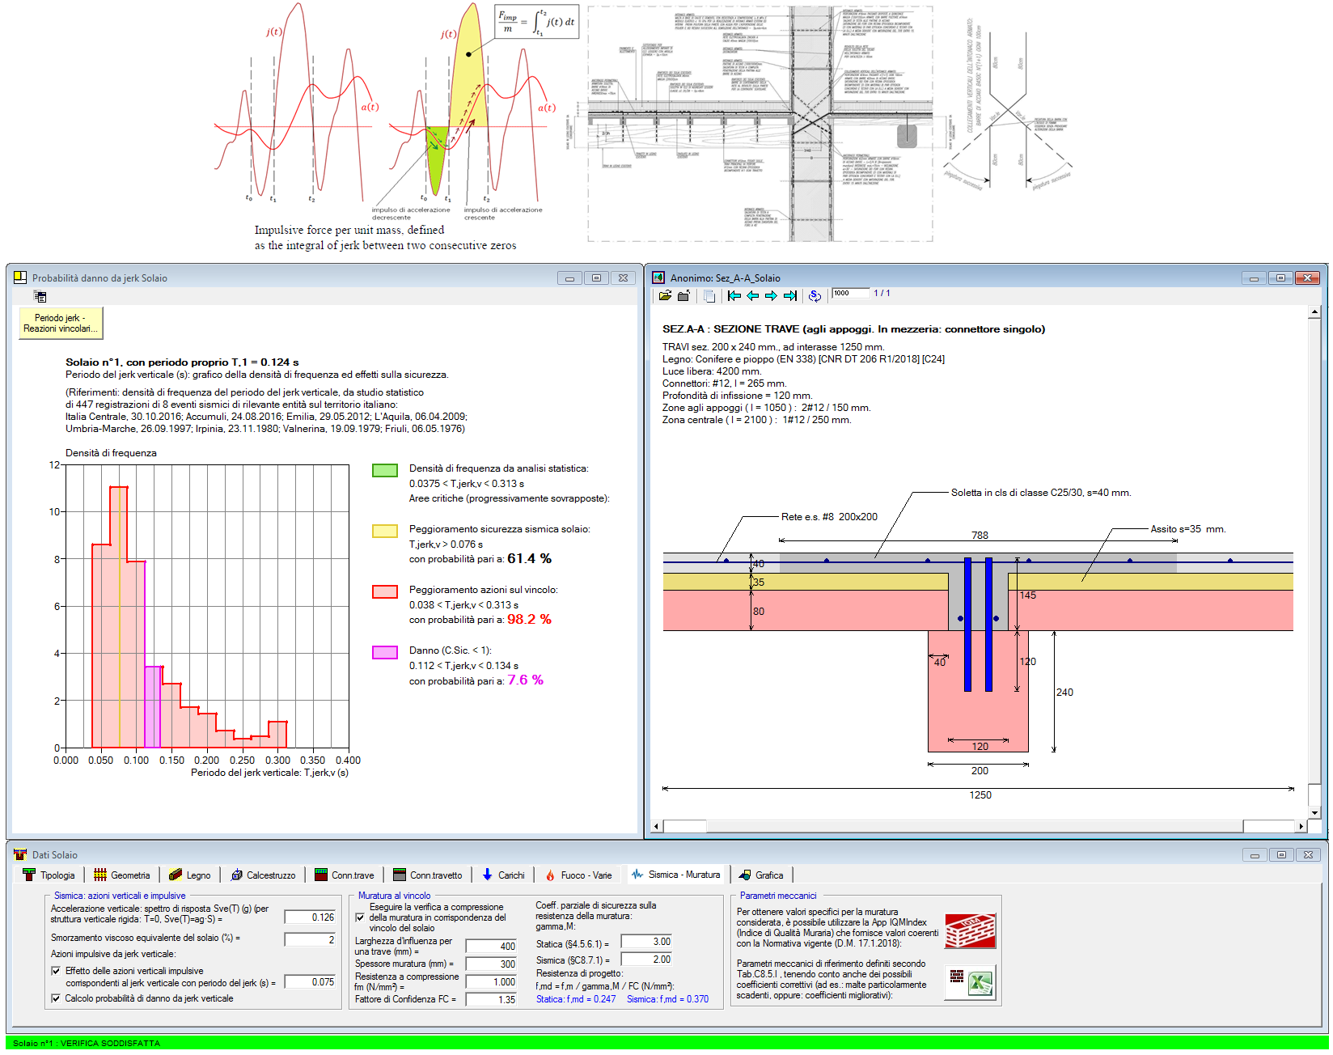This screenshot has height=1055, width=1333.
Task: Toggle masonry compression verification checkbox
Action: [x=360, y=917]
